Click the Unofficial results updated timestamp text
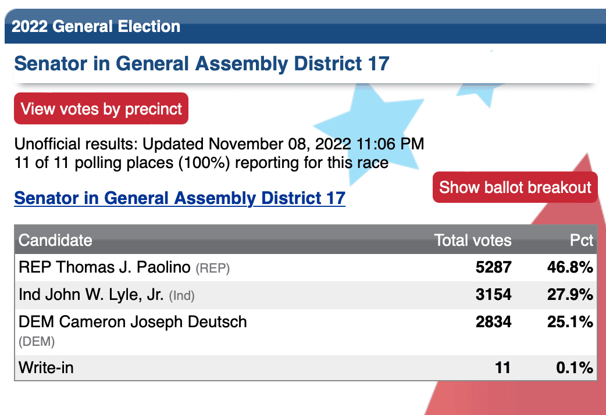 219,144
